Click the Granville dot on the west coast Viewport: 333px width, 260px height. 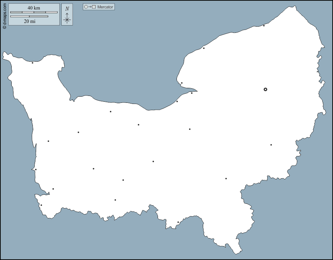coord(36,170)
